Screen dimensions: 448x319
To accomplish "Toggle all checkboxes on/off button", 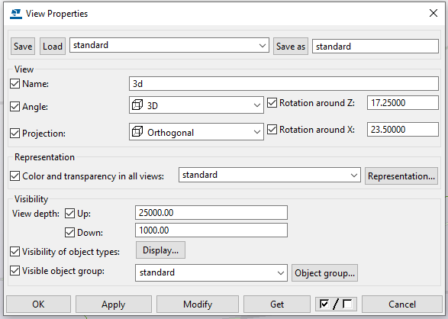I will (336, 304).
